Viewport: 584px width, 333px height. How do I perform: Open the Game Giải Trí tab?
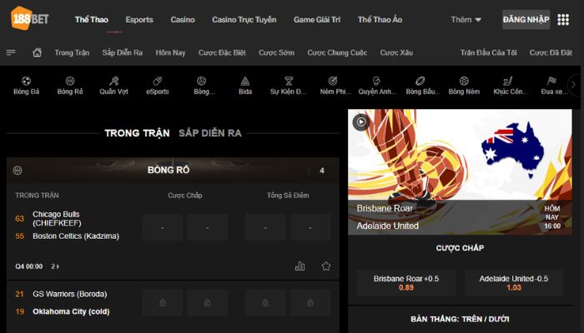coord(317,20)
